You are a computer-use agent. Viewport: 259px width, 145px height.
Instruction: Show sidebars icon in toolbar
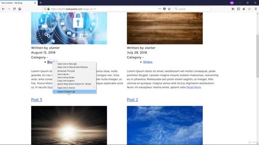[x=238, y=9]
